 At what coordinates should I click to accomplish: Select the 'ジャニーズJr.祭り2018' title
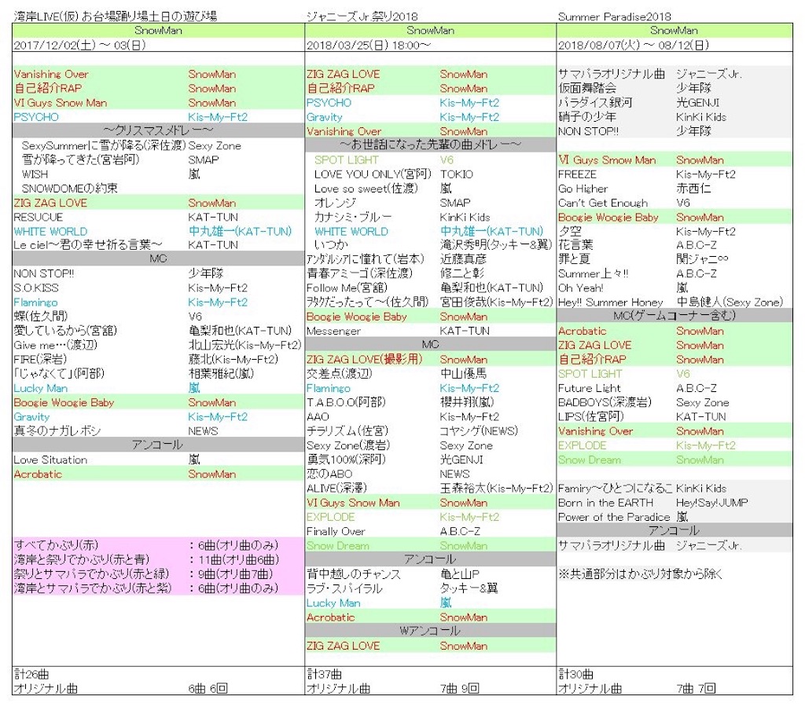pyautogui.click(x=362, y=16)
